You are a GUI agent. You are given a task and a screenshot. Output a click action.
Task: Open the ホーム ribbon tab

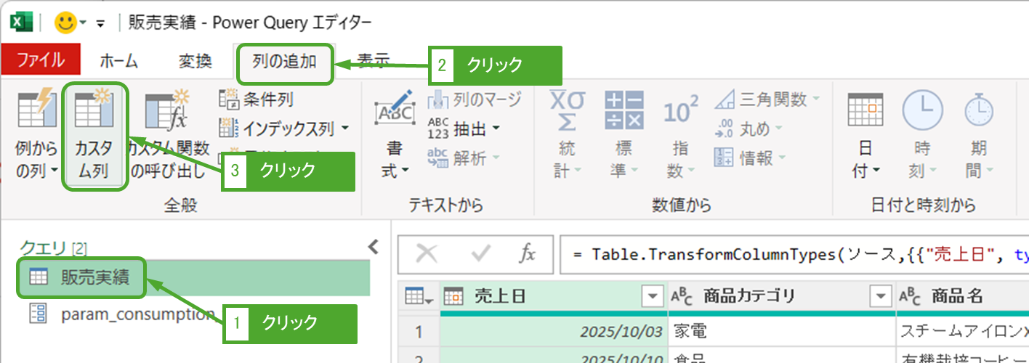click(x=118, y=62)
